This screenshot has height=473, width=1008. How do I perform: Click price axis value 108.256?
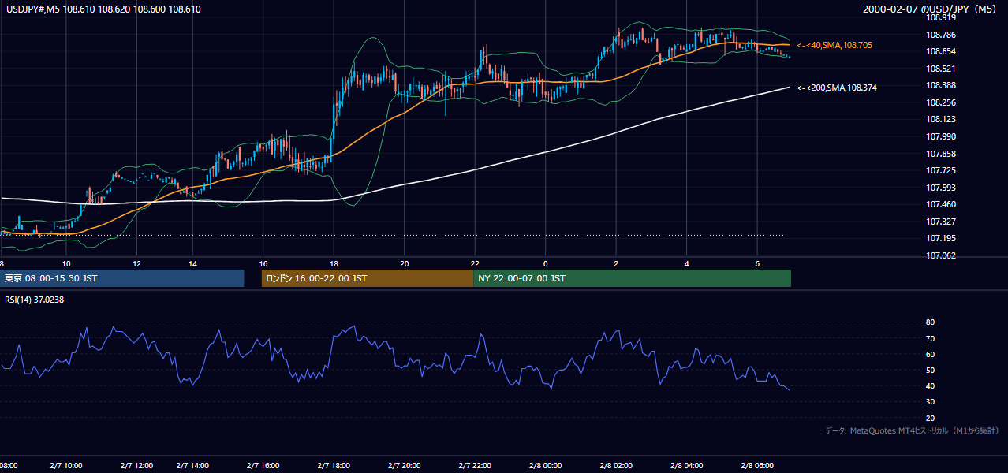(940, 102)
